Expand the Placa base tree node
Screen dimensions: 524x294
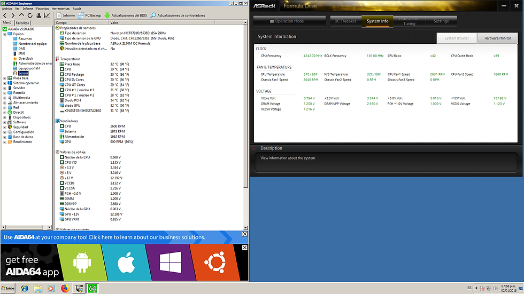point(5,78)
